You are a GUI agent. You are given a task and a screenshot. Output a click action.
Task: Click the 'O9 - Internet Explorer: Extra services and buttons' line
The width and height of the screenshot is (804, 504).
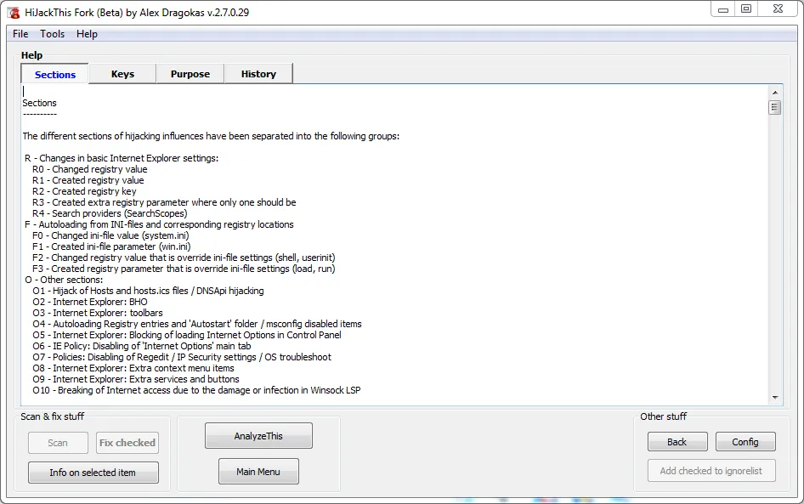(136, 379)
